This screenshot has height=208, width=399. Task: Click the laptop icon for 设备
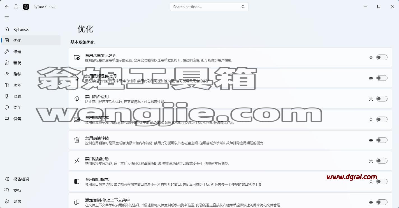7,119
